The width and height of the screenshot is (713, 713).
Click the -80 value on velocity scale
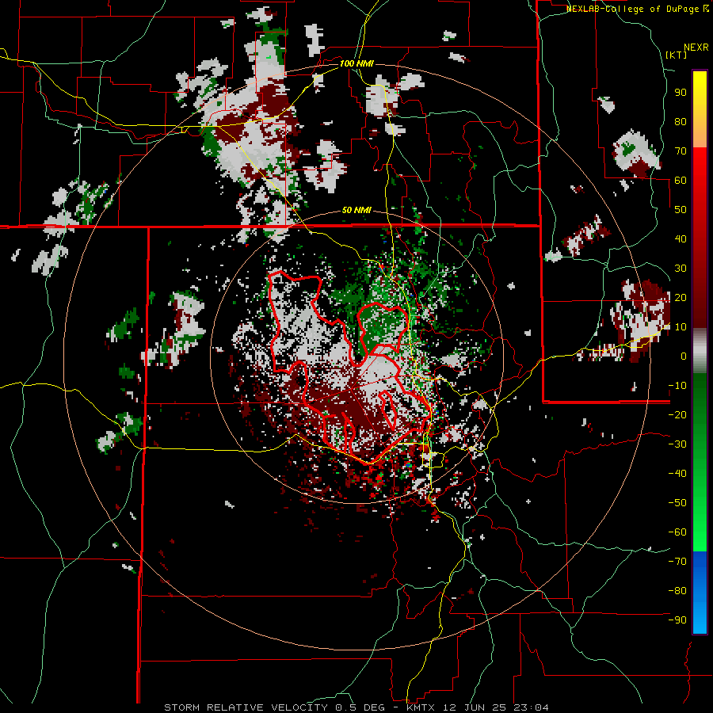coord(677,591)
